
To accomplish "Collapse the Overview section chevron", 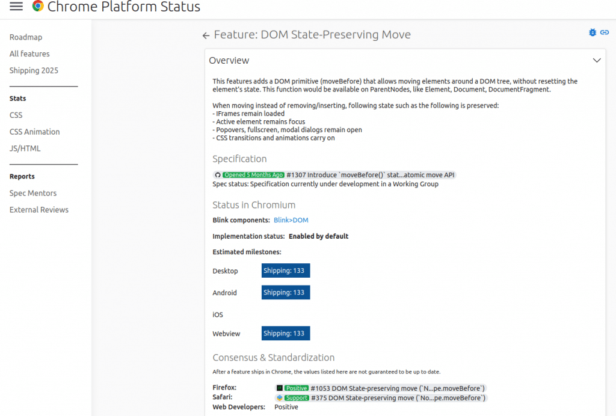I will click(597, 61).
